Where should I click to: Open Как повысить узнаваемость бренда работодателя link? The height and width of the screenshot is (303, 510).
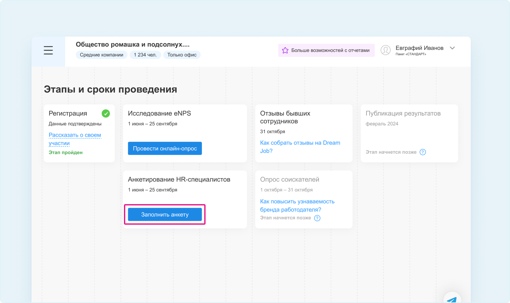[297, 205]
